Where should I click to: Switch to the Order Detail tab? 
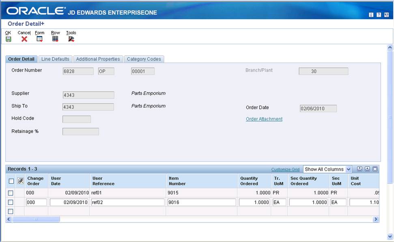pos(22,59)
